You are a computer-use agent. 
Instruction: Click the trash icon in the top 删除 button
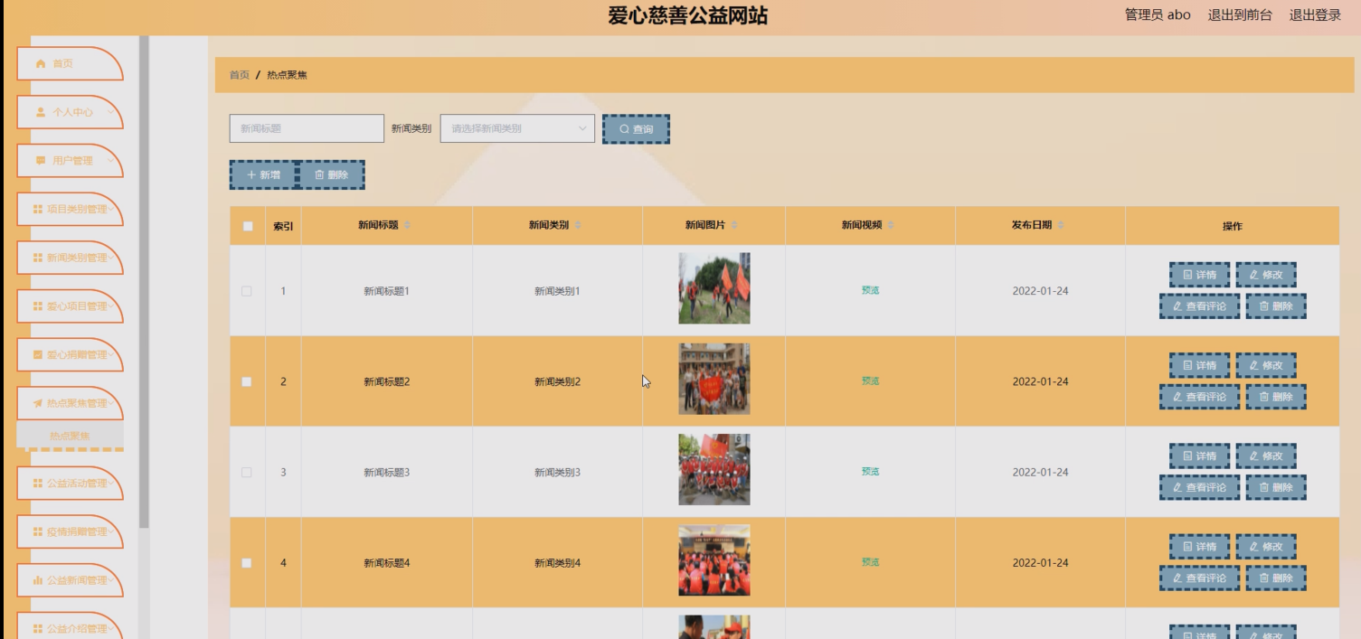click(319, 175)
